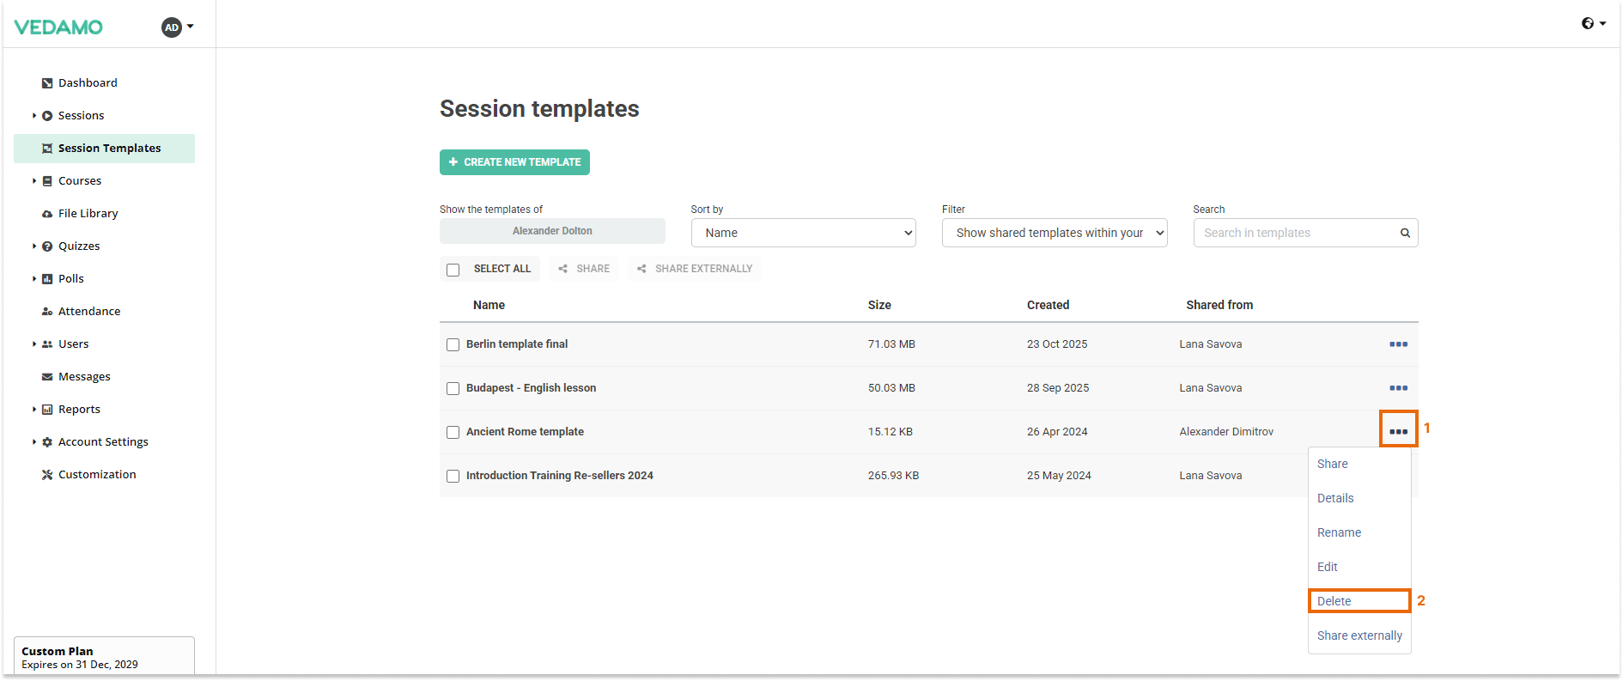Expand the Quizzes sidebar arrow

tap(34, 246)
